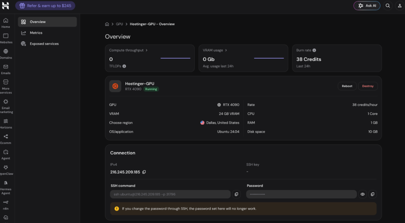The width and height of the screenshot is (405, 223).
Task: Click the Running status badge
Action: [x=151, y=89]
